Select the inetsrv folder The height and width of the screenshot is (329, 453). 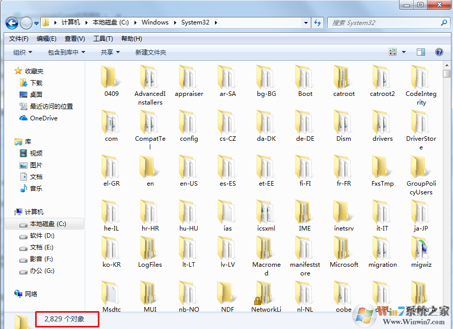click(343, 216)
